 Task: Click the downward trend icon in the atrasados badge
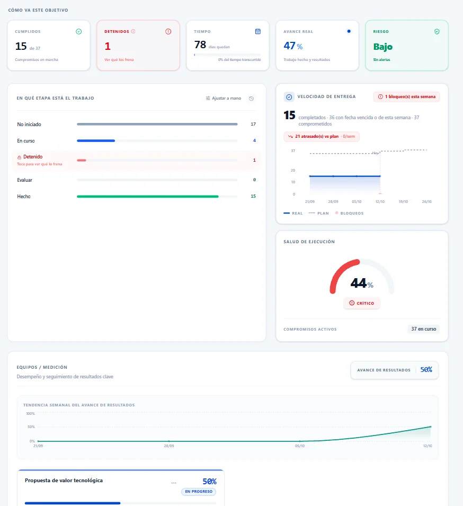(290, 137)
